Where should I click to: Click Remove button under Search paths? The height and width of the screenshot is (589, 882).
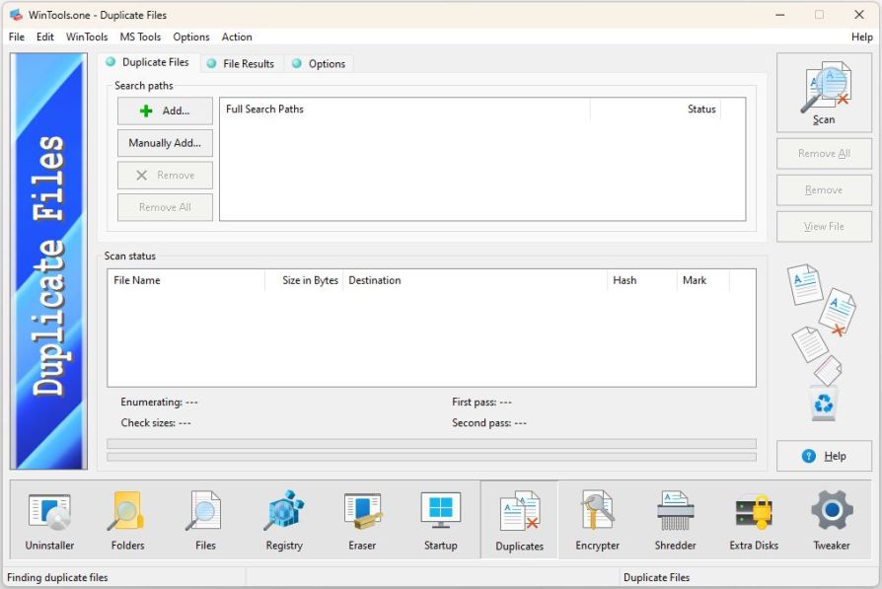coord(165,175)
